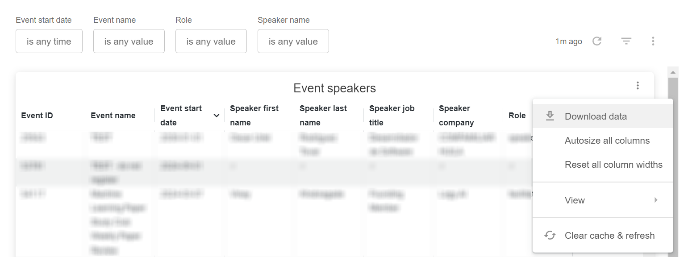
Task: Open the Speaker name filter value
Action: click(x=293, y=41)
